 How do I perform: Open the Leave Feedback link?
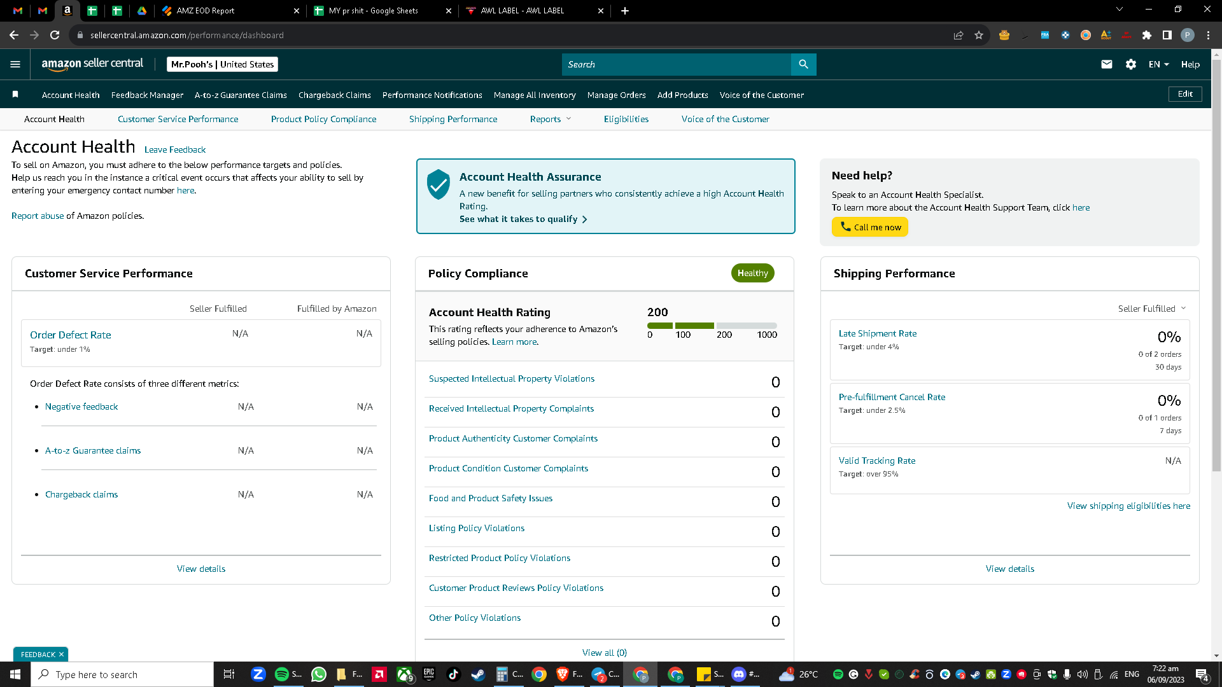(x=175, y=149)
